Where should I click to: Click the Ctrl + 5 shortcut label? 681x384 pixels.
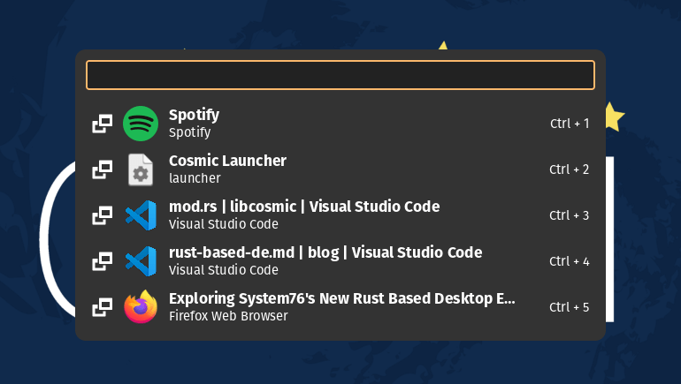(x=569, y=307)
